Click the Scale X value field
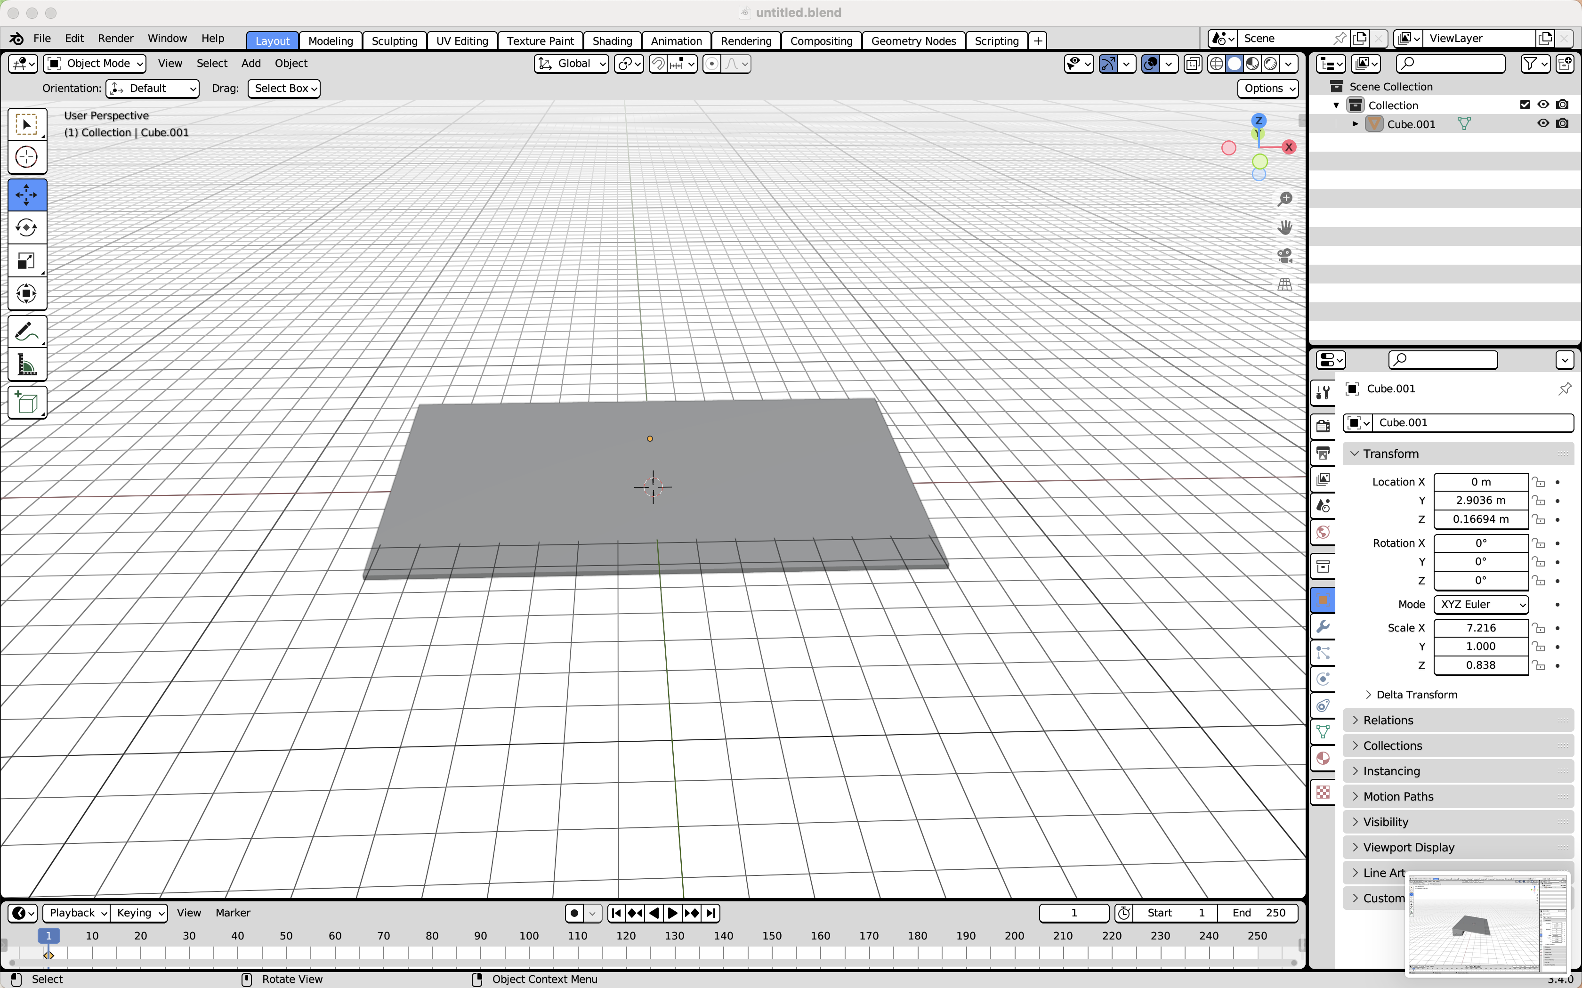1582x988 pixels. 1481,628
